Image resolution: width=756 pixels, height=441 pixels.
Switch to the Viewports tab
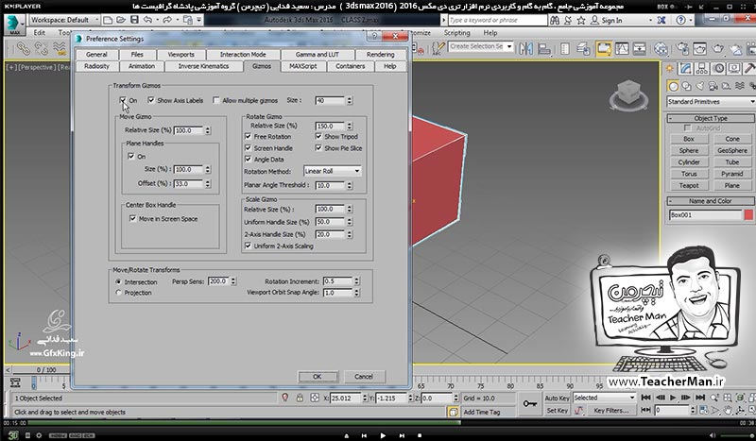tap(181, 55)
